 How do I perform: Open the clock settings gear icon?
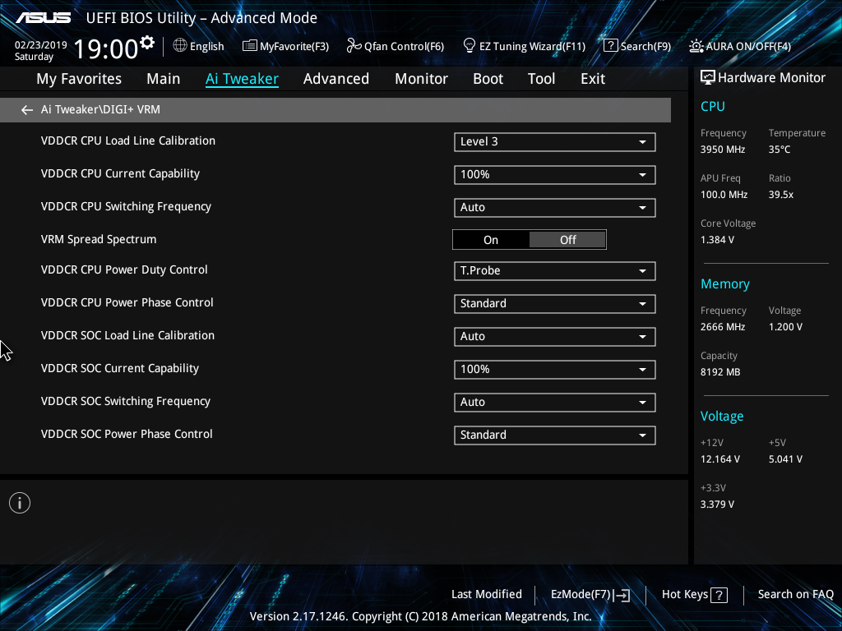click(x=147, y=42)
